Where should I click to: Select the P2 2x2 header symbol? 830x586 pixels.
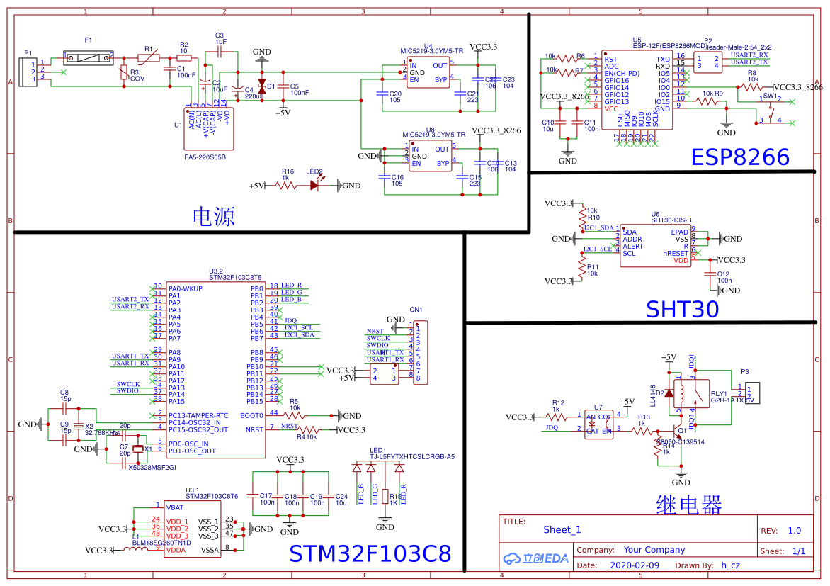point(707,62)
